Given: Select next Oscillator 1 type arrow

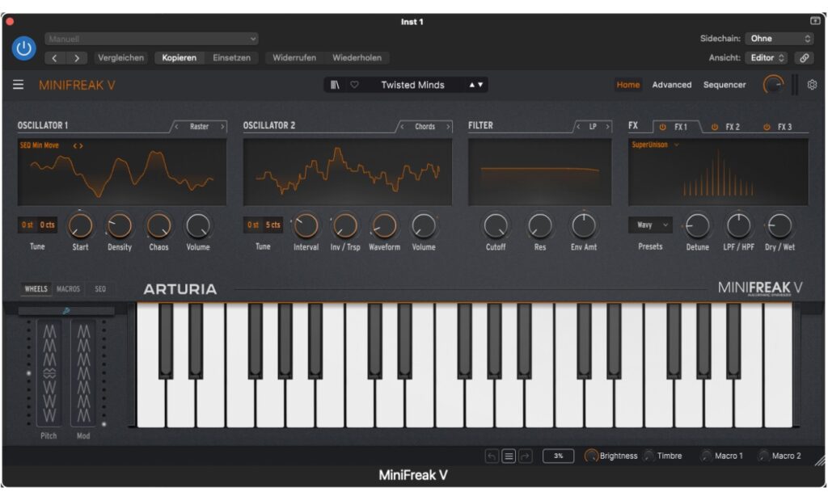Looking at the screenshot, I should pyautogui.click(x=222, y=127).
